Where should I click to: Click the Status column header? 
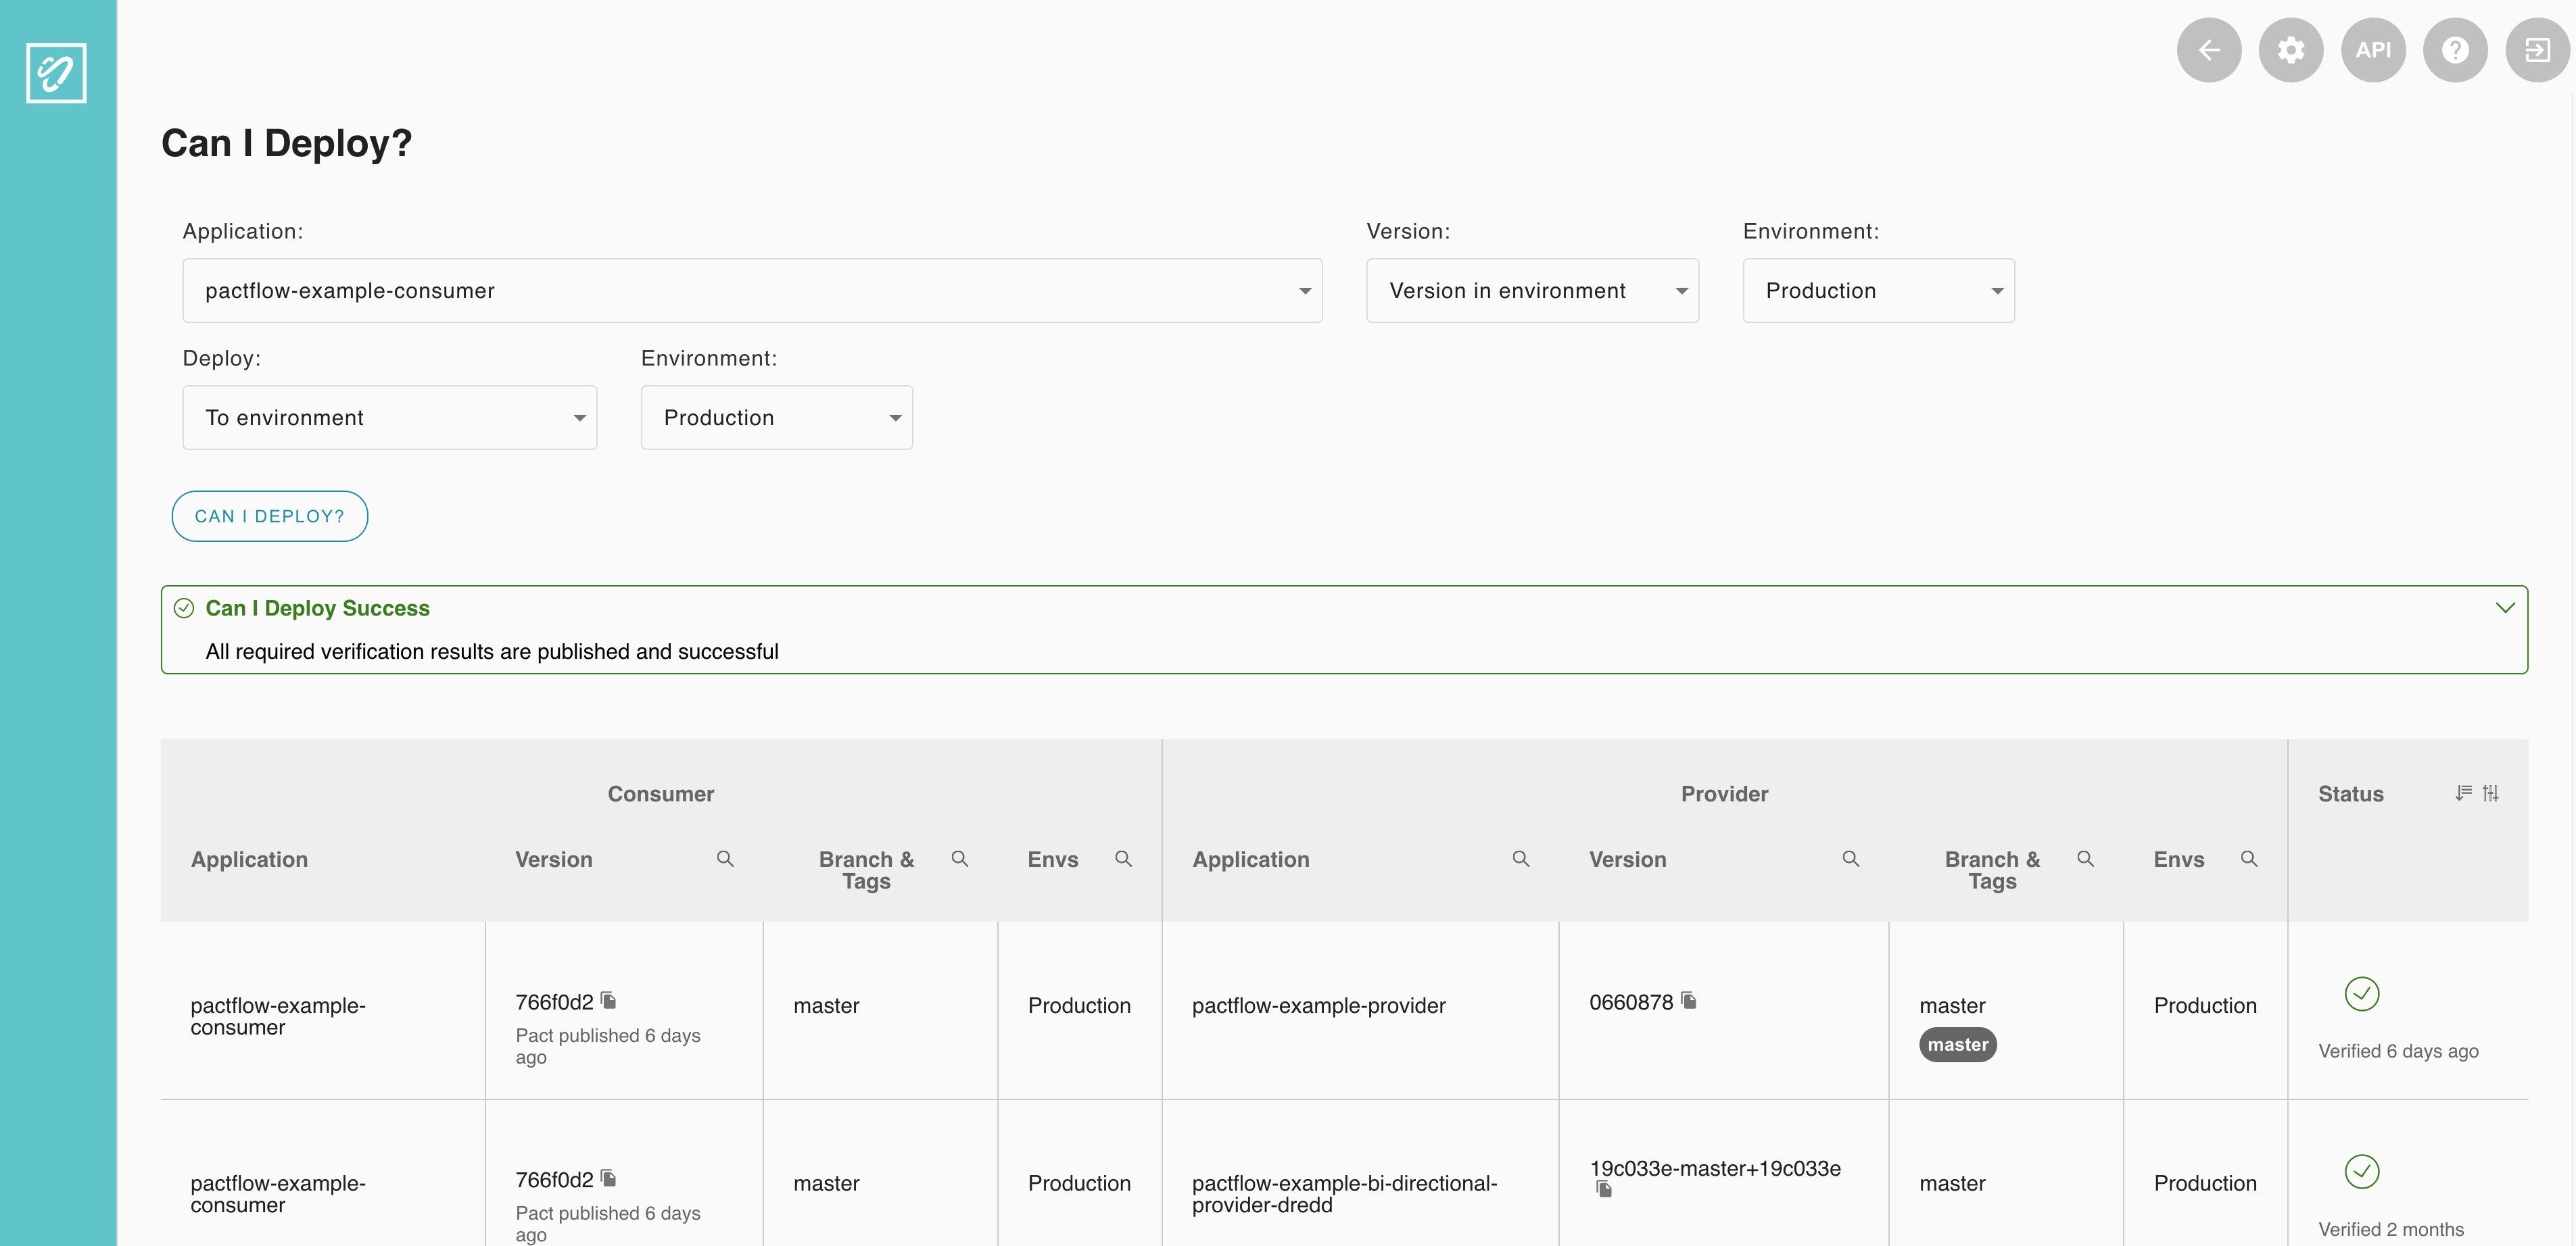(x=2351, y=795)
